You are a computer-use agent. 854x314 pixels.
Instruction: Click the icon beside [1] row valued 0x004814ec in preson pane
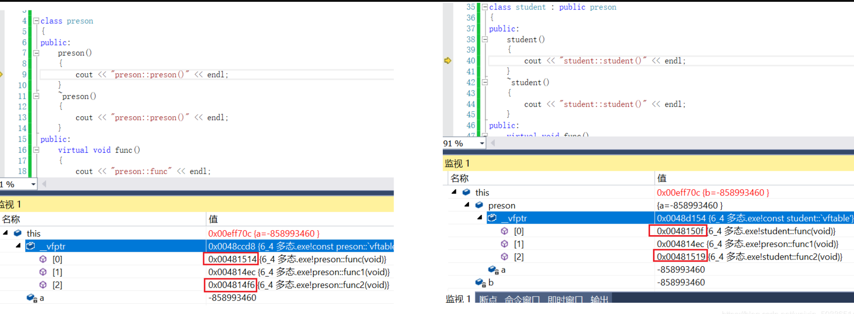point(43,272)
